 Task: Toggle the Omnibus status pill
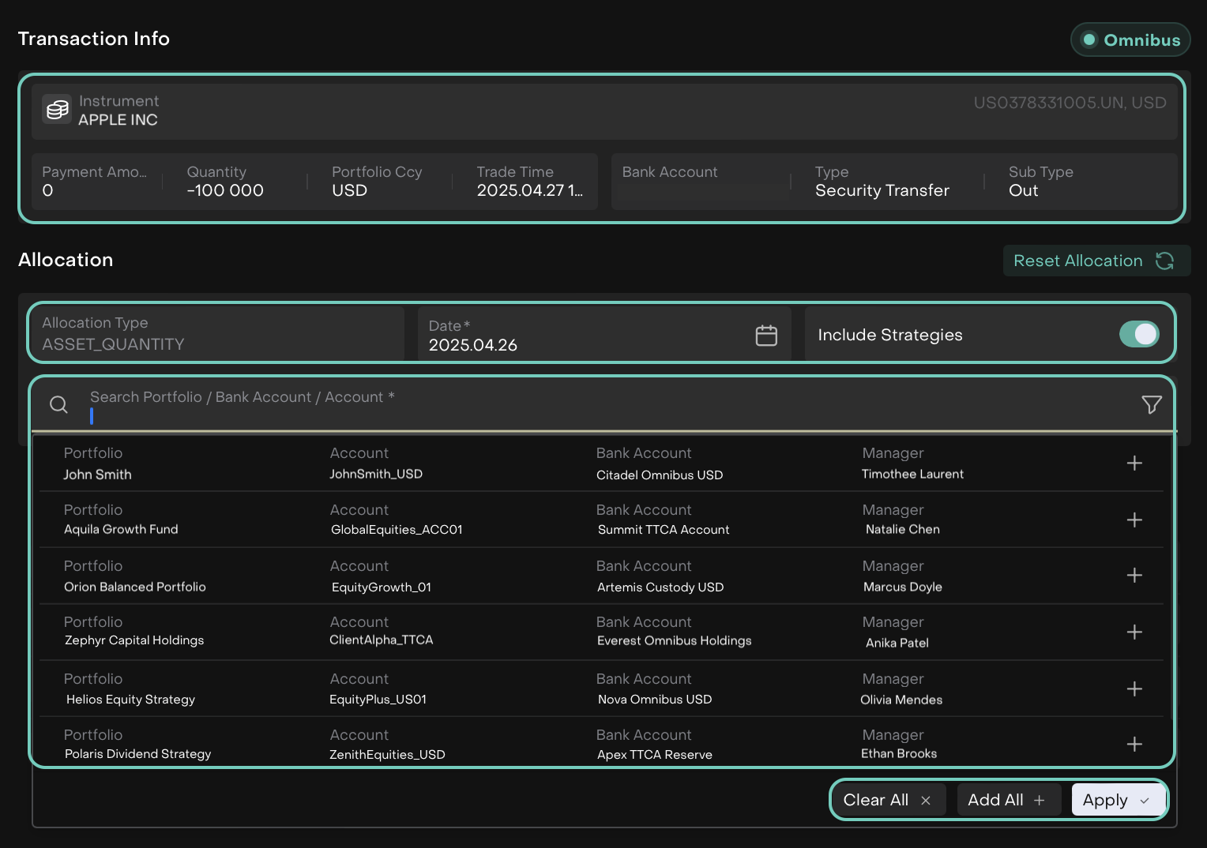pos(1130,40)
